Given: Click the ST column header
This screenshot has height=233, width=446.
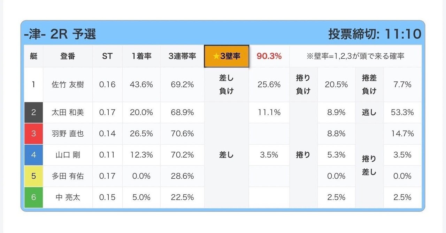Looking at the screenshot, I should [x=107, y=56].
